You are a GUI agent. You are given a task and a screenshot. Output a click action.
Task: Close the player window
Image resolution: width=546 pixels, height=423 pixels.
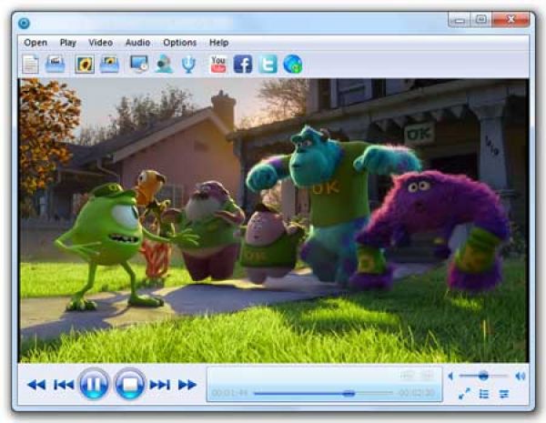(x=511, y=20)
